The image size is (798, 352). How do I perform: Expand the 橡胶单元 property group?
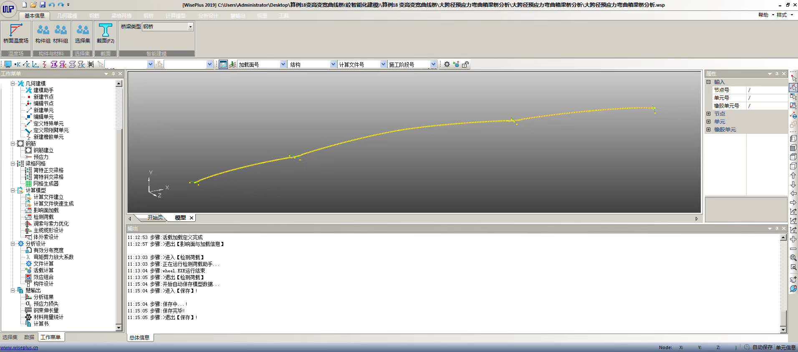coord(708,129)
